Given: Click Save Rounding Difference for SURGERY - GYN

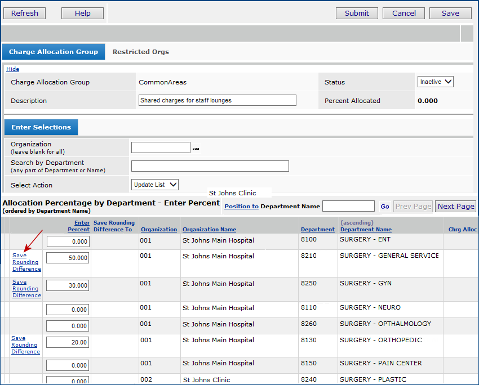Looking at the screenshot, I should coord(26,289).
